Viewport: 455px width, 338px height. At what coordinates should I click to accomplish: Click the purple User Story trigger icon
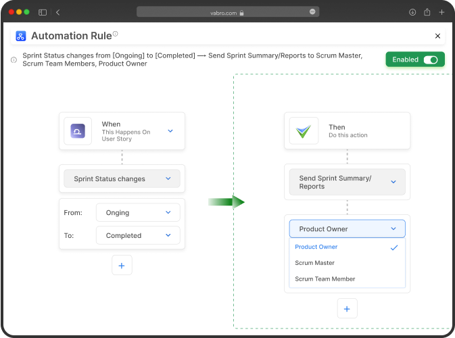click(78, 130)
